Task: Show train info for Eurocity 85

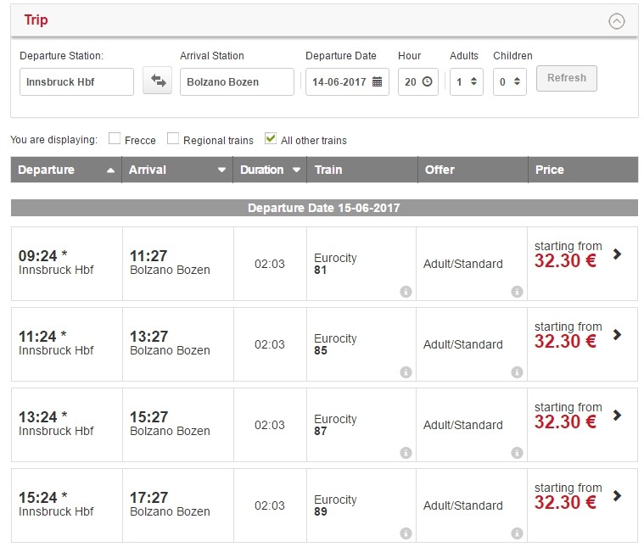Action: point(406,372)
